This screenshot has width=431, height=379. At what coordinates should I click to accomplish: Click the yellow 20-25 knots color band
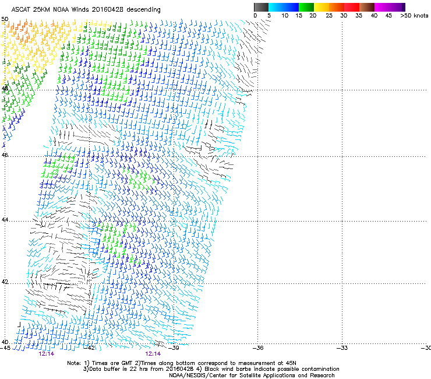click(x=322, y=7)
